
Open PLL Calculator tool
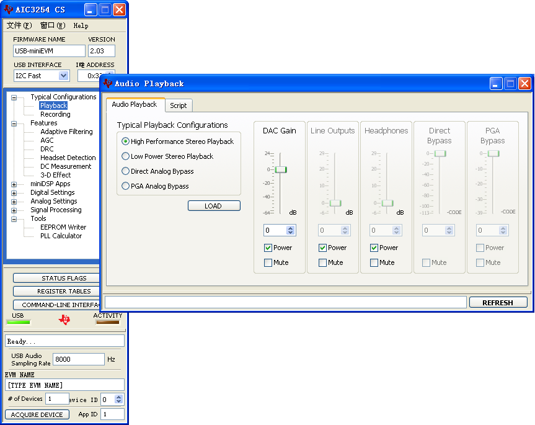(61, 236)
